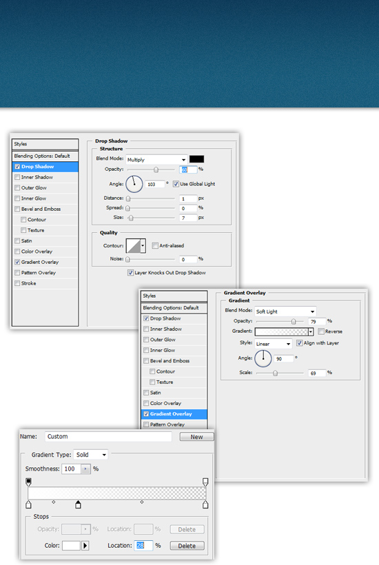
Task: Adjust the Drop Shadow opacity slider
Action: click(156, 169)
